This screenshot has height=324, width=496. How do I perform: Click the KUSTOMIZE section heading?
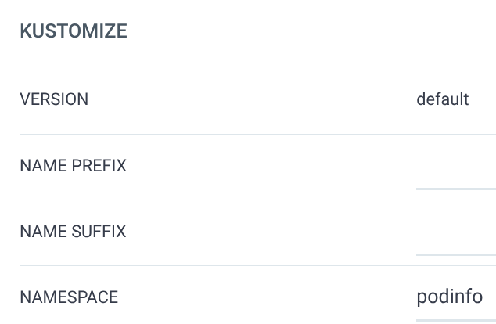(x=74, y=31)
